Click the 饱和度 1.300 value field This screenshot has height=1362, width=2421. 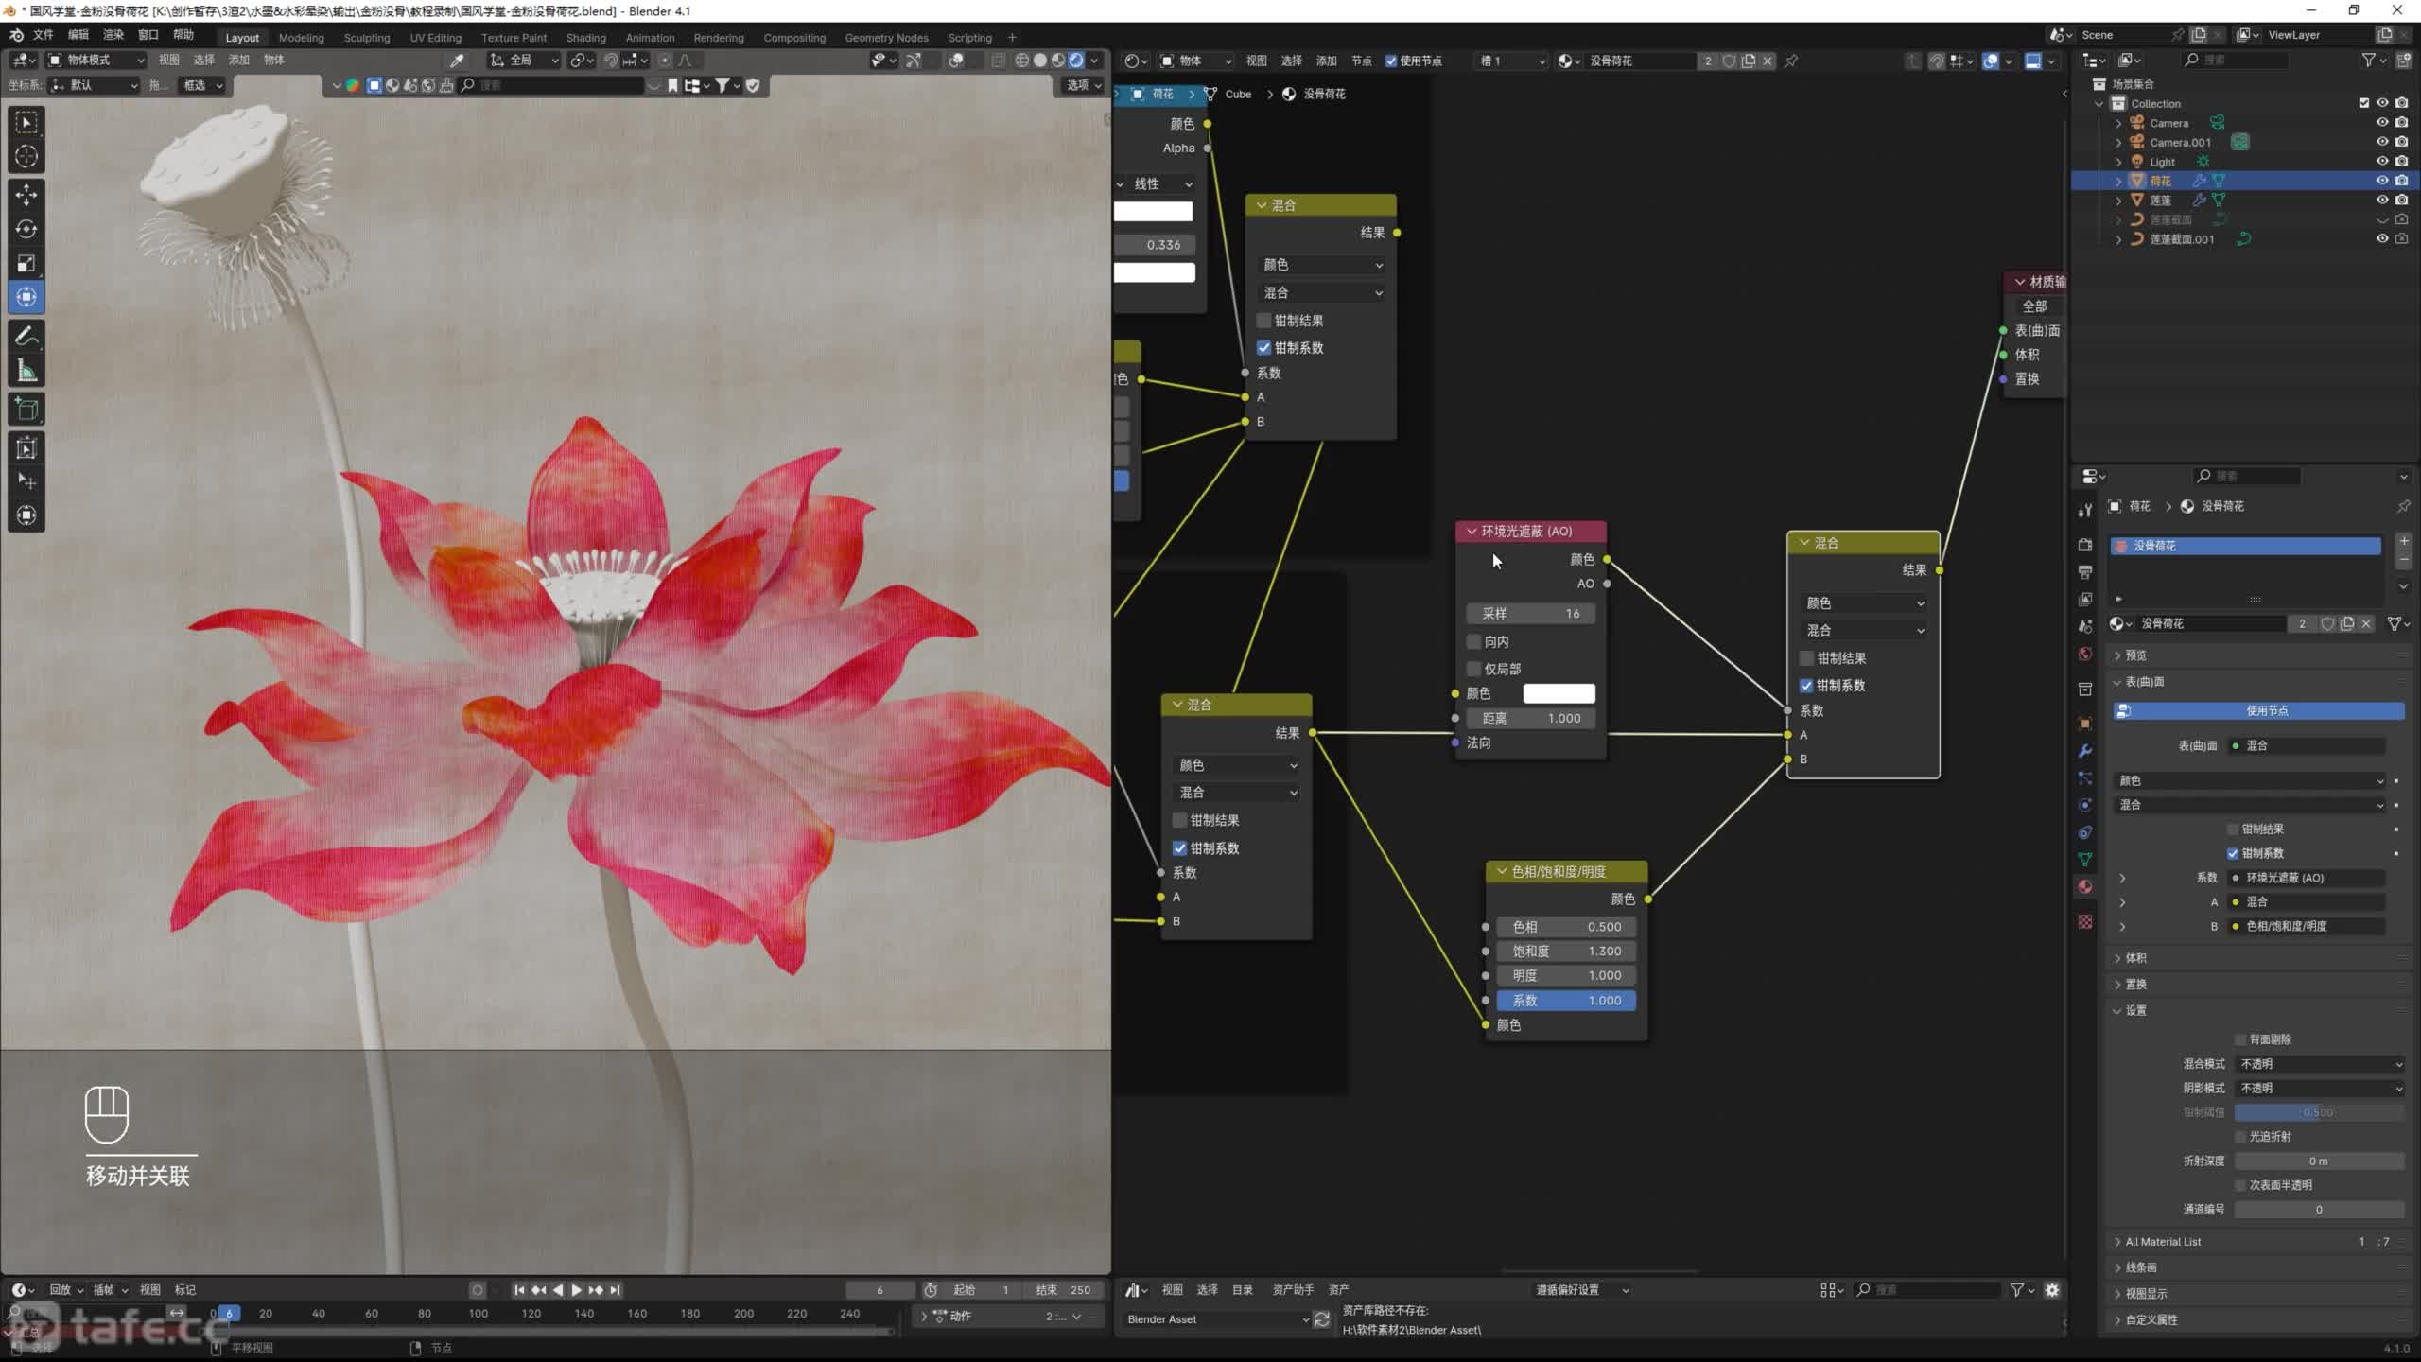pos(1566,951)
